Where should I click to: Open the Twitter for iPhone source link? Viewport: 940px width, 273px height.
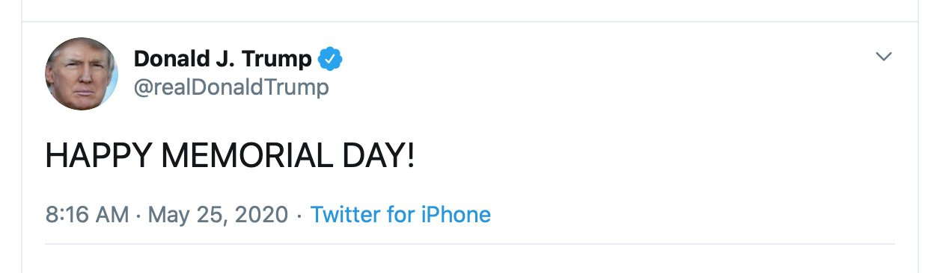pyautogui.click(x=400, y=215)
